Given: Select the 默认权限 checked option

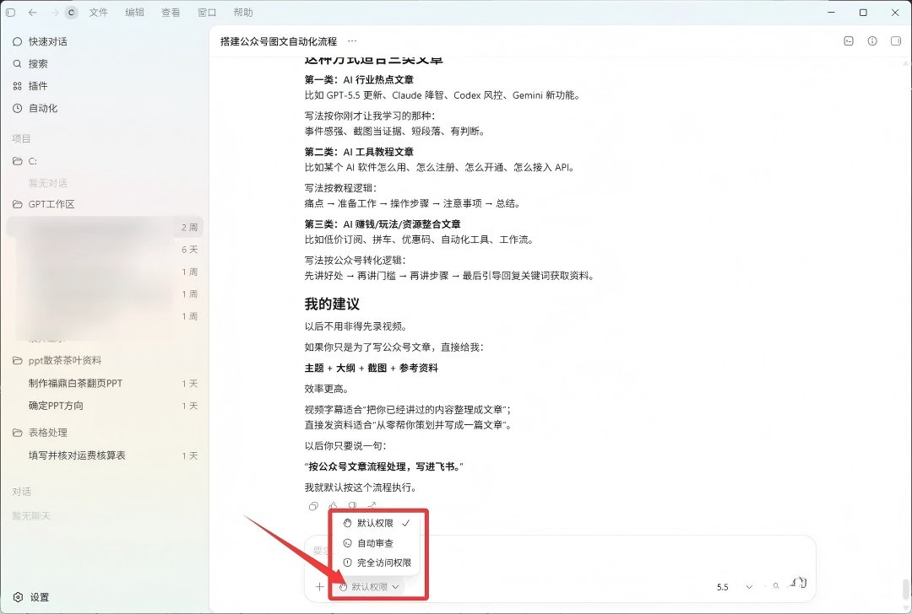Looking at the screenshot, I should [x=377, y=524].
